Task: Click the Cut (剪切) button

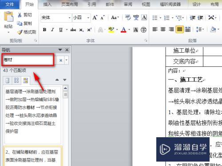Action: coord(25,15)
